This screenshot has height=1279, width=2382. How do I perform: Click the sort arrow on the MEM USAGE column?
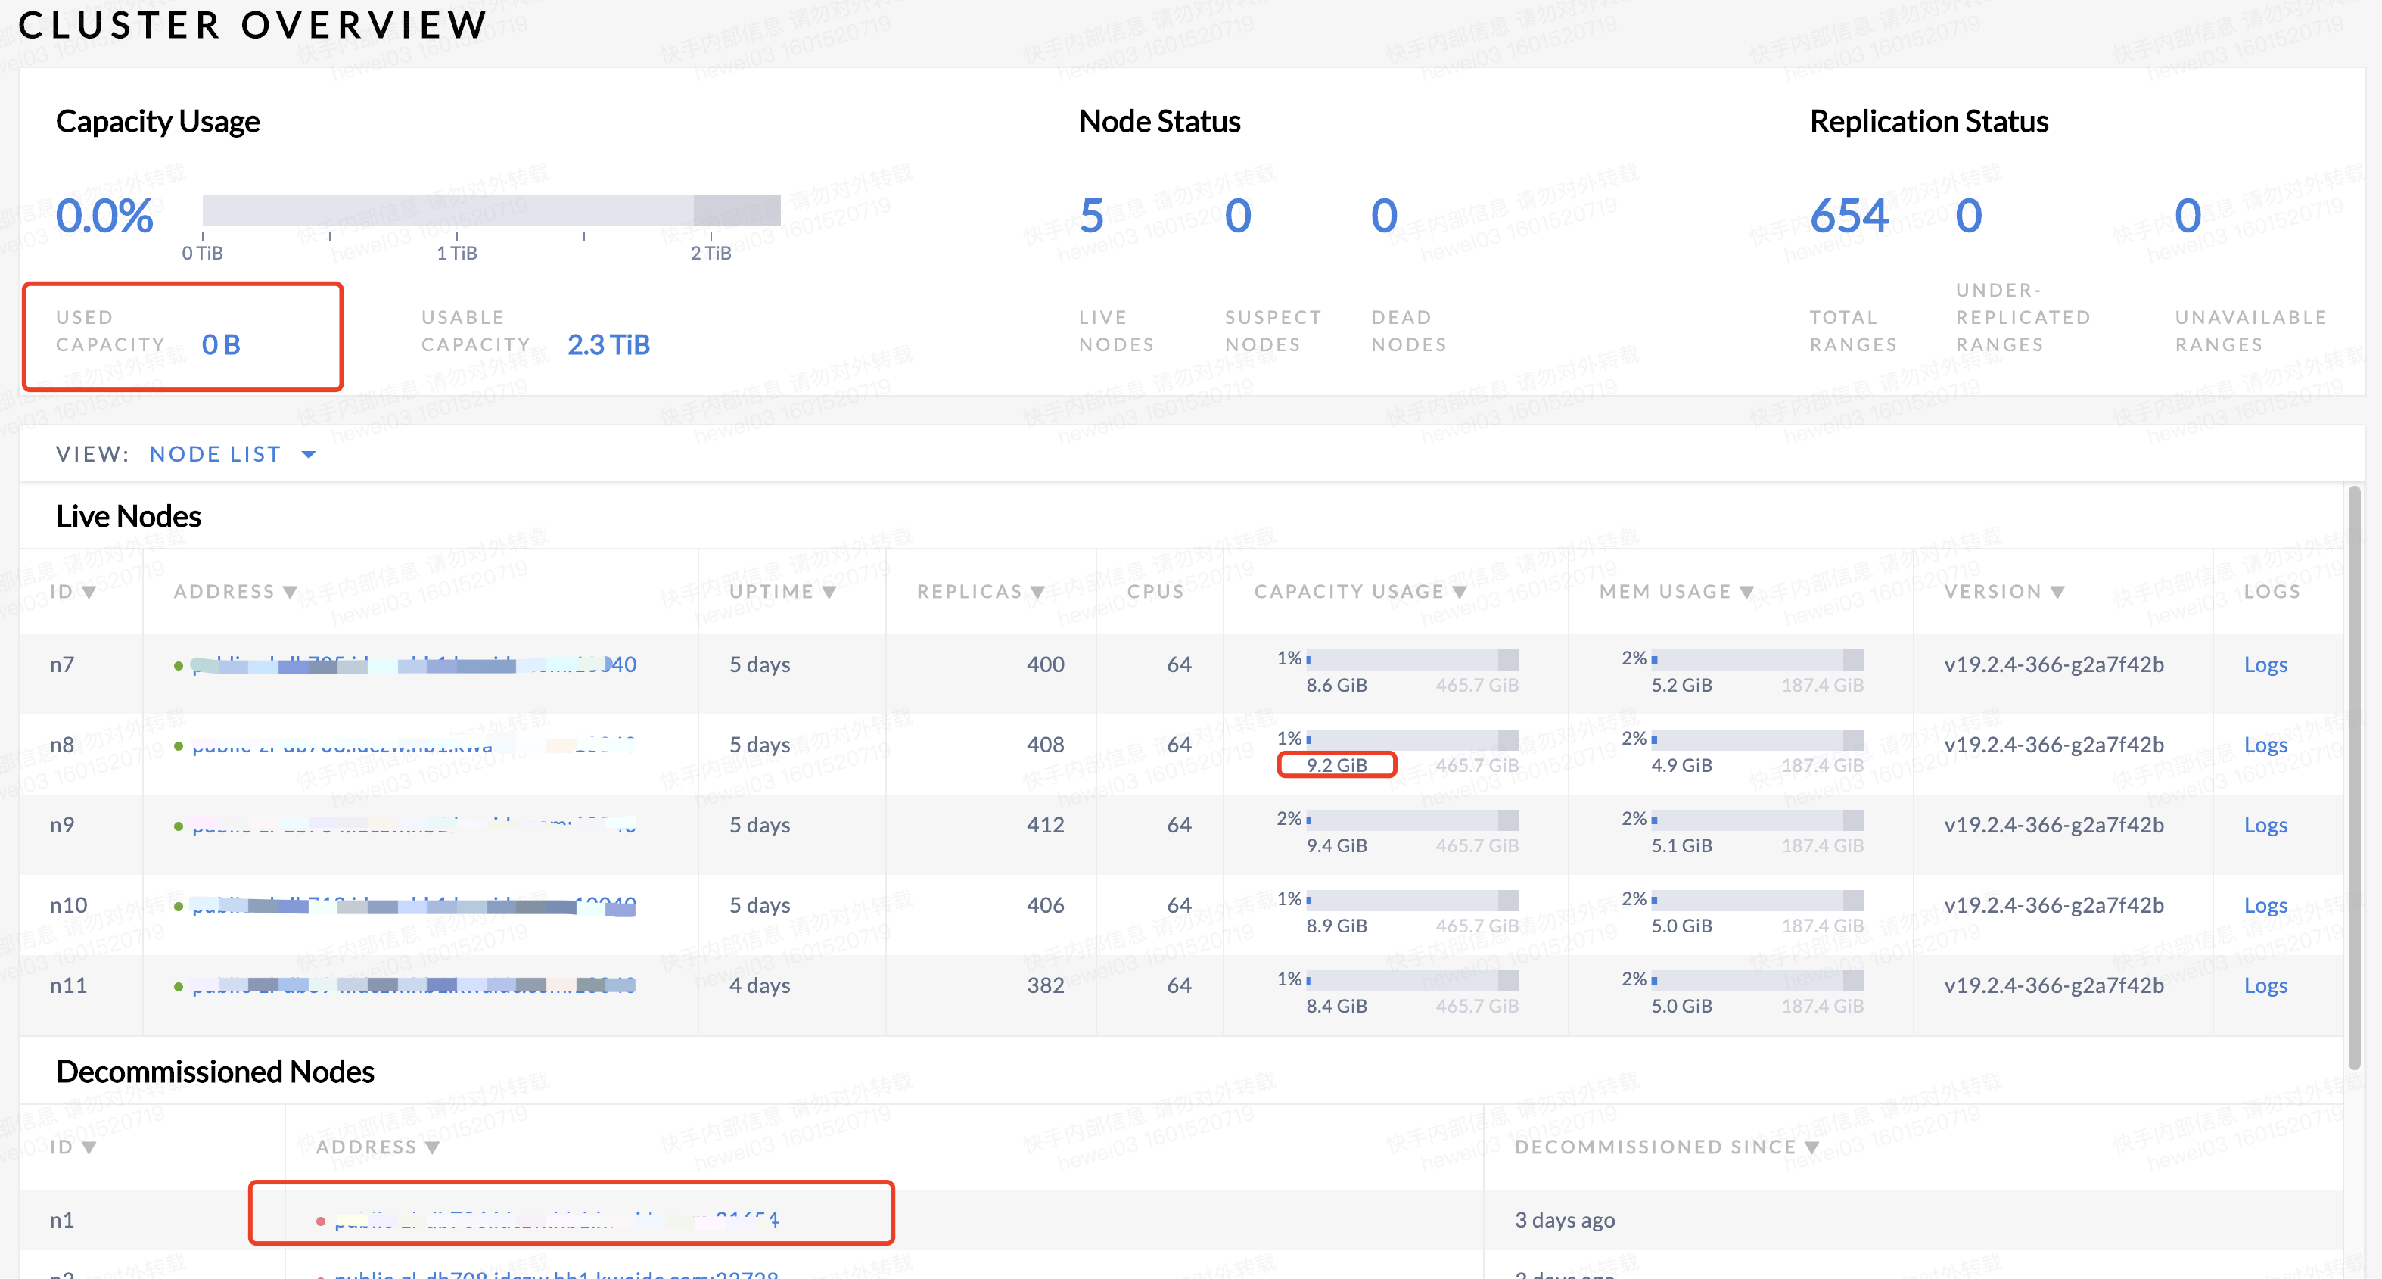1746,591
